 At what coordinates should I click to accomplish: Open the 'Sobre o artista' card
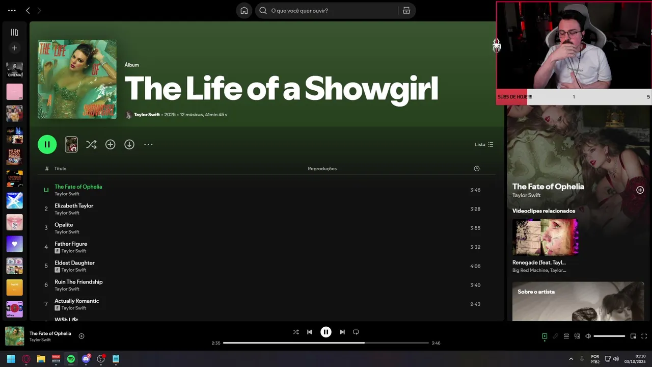pyautogui.click(x=578, y=301)
